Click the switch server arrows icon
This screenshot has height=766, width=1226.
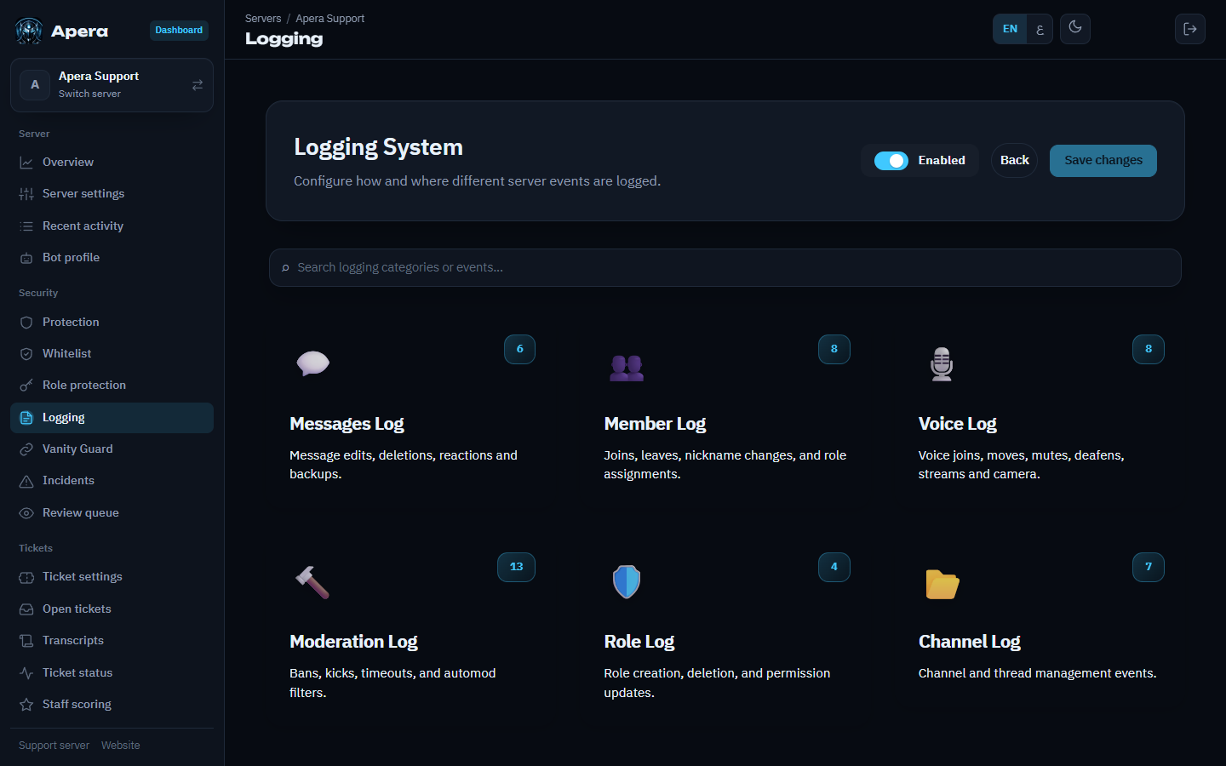click(198, 85)
